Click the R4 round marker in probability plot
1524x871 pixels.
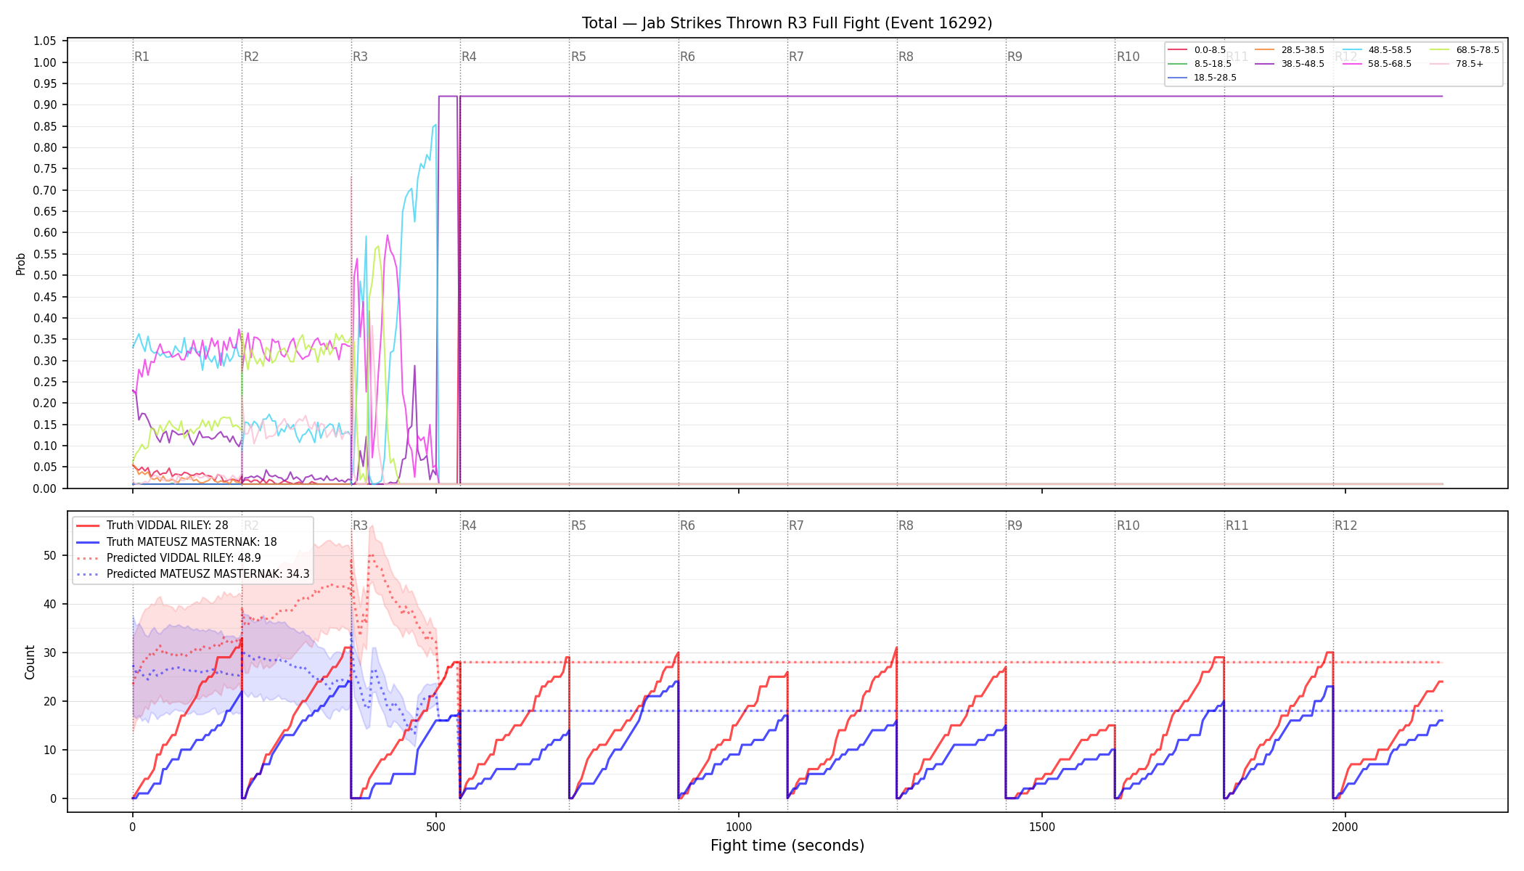(x=469, y=57)
